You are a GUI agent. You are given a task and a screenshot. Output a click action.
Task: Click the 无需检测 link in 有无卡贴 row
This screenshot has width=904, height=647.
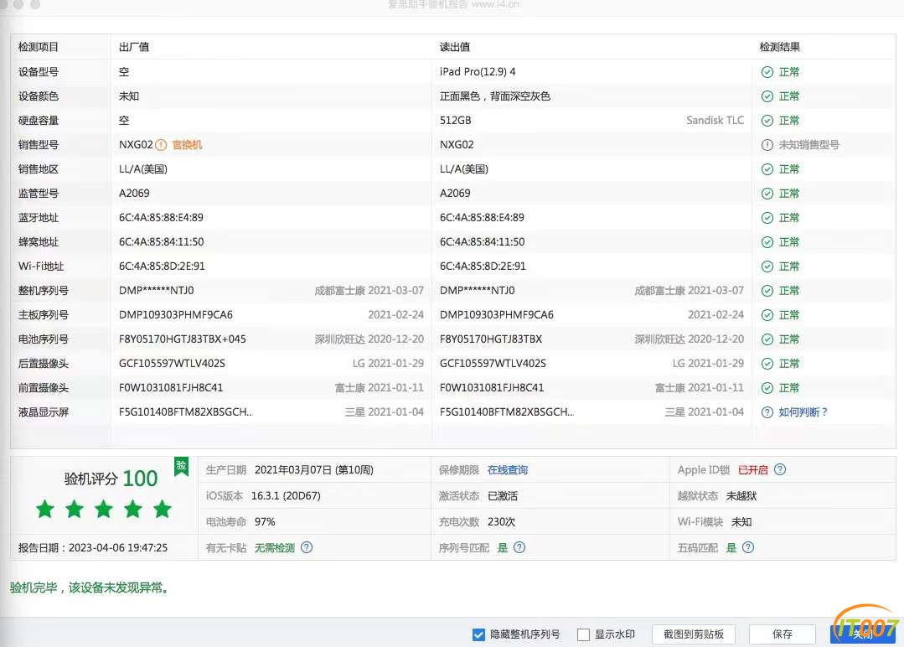(x=275, y=548)
